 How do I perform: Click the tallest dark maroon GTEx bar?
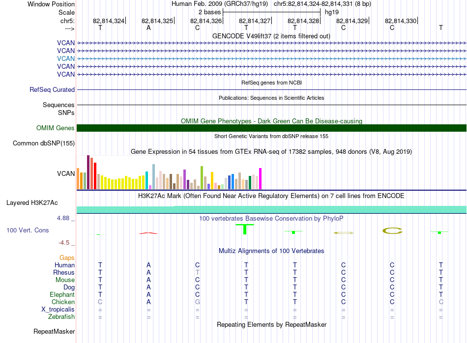coord(88,172)
